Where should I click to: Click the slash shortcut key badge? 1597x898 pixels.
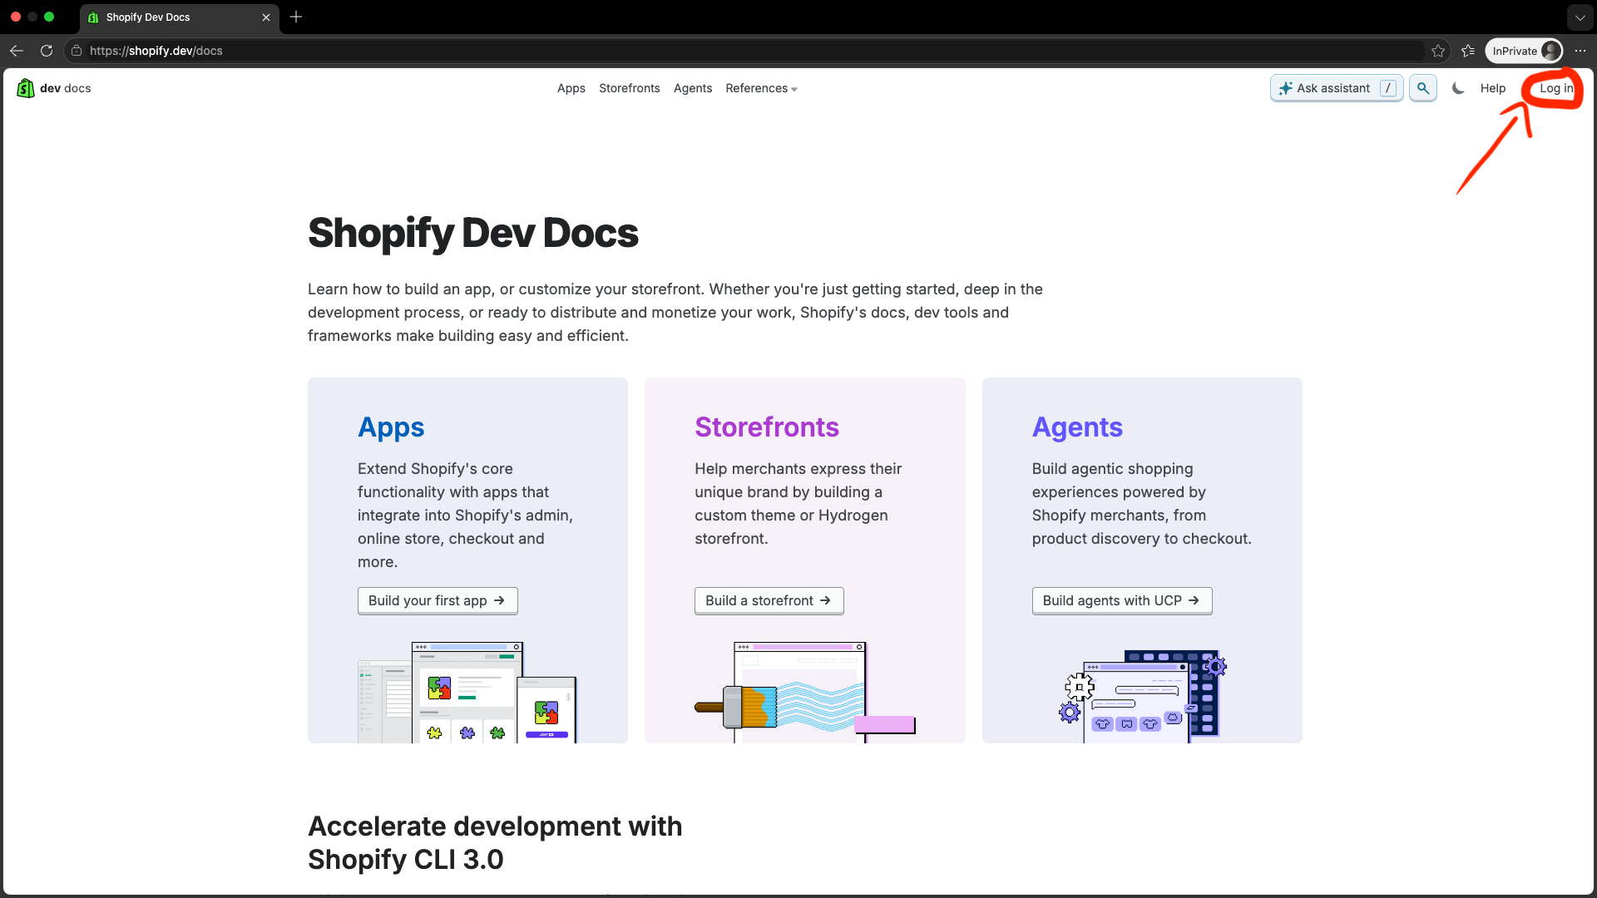click(1387, 88)
